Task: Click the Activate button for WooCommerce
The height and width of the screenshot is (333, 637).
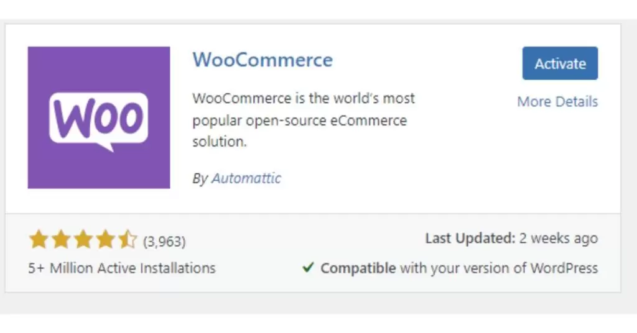Action: pyautogui.click(x=560, y=63)
